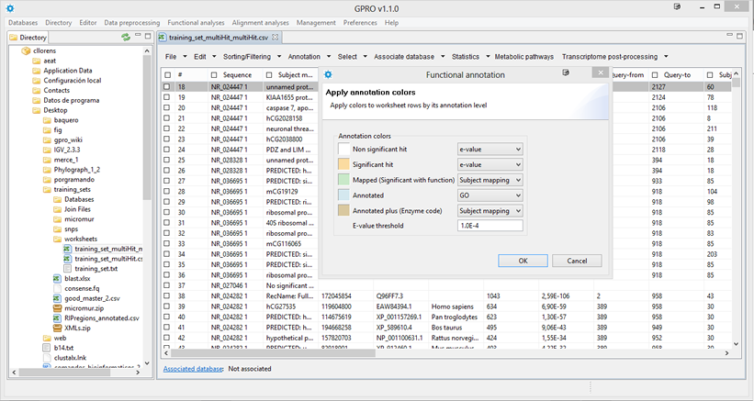
Task: Check the Query-to column header checkbox
Action: click(x=655, y=74)
